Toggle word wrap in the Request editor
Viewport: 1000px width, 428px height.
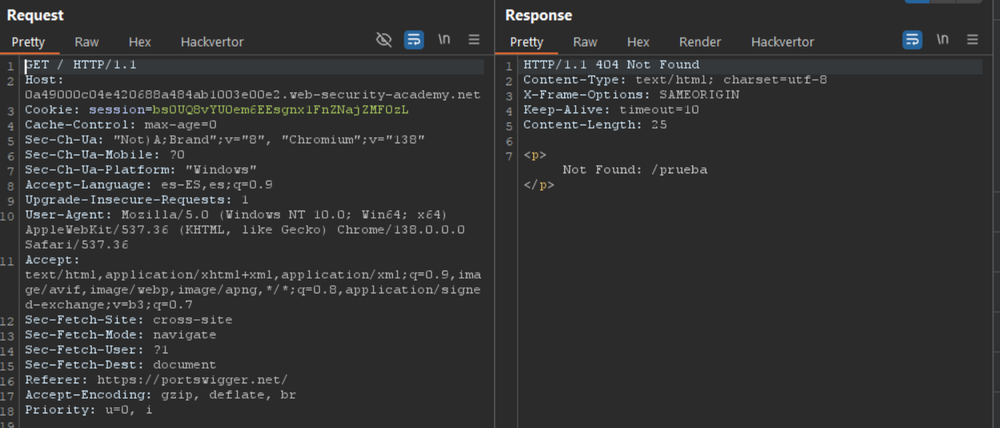[414, 40]
